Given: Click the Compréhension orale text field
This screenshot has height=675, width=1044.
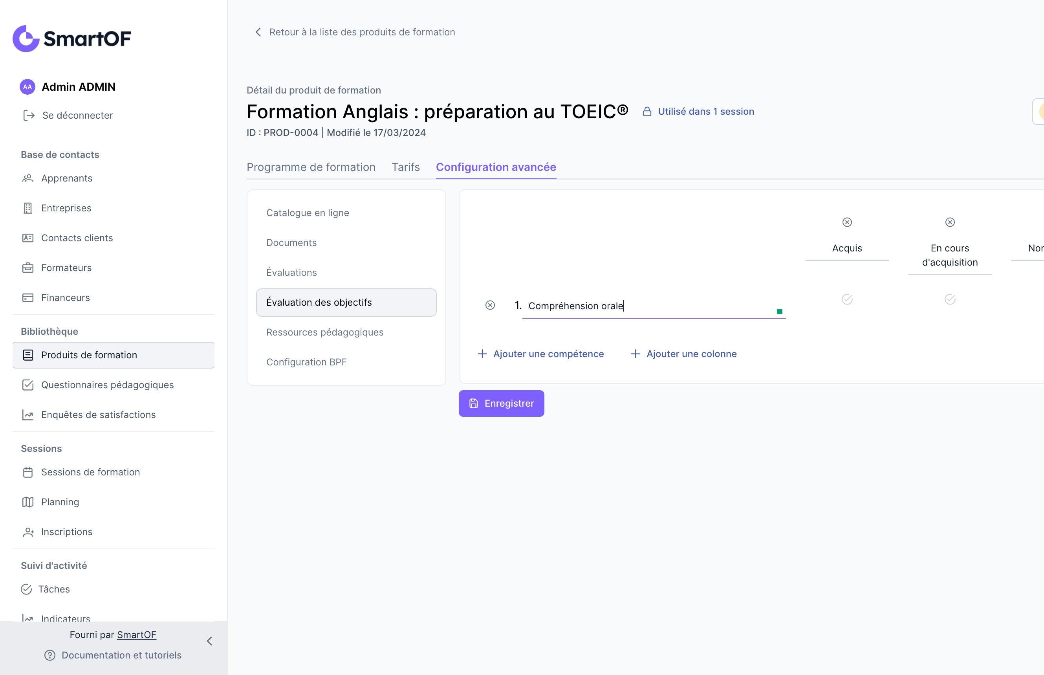Looking at the screenshot, I should click(648, 306).
